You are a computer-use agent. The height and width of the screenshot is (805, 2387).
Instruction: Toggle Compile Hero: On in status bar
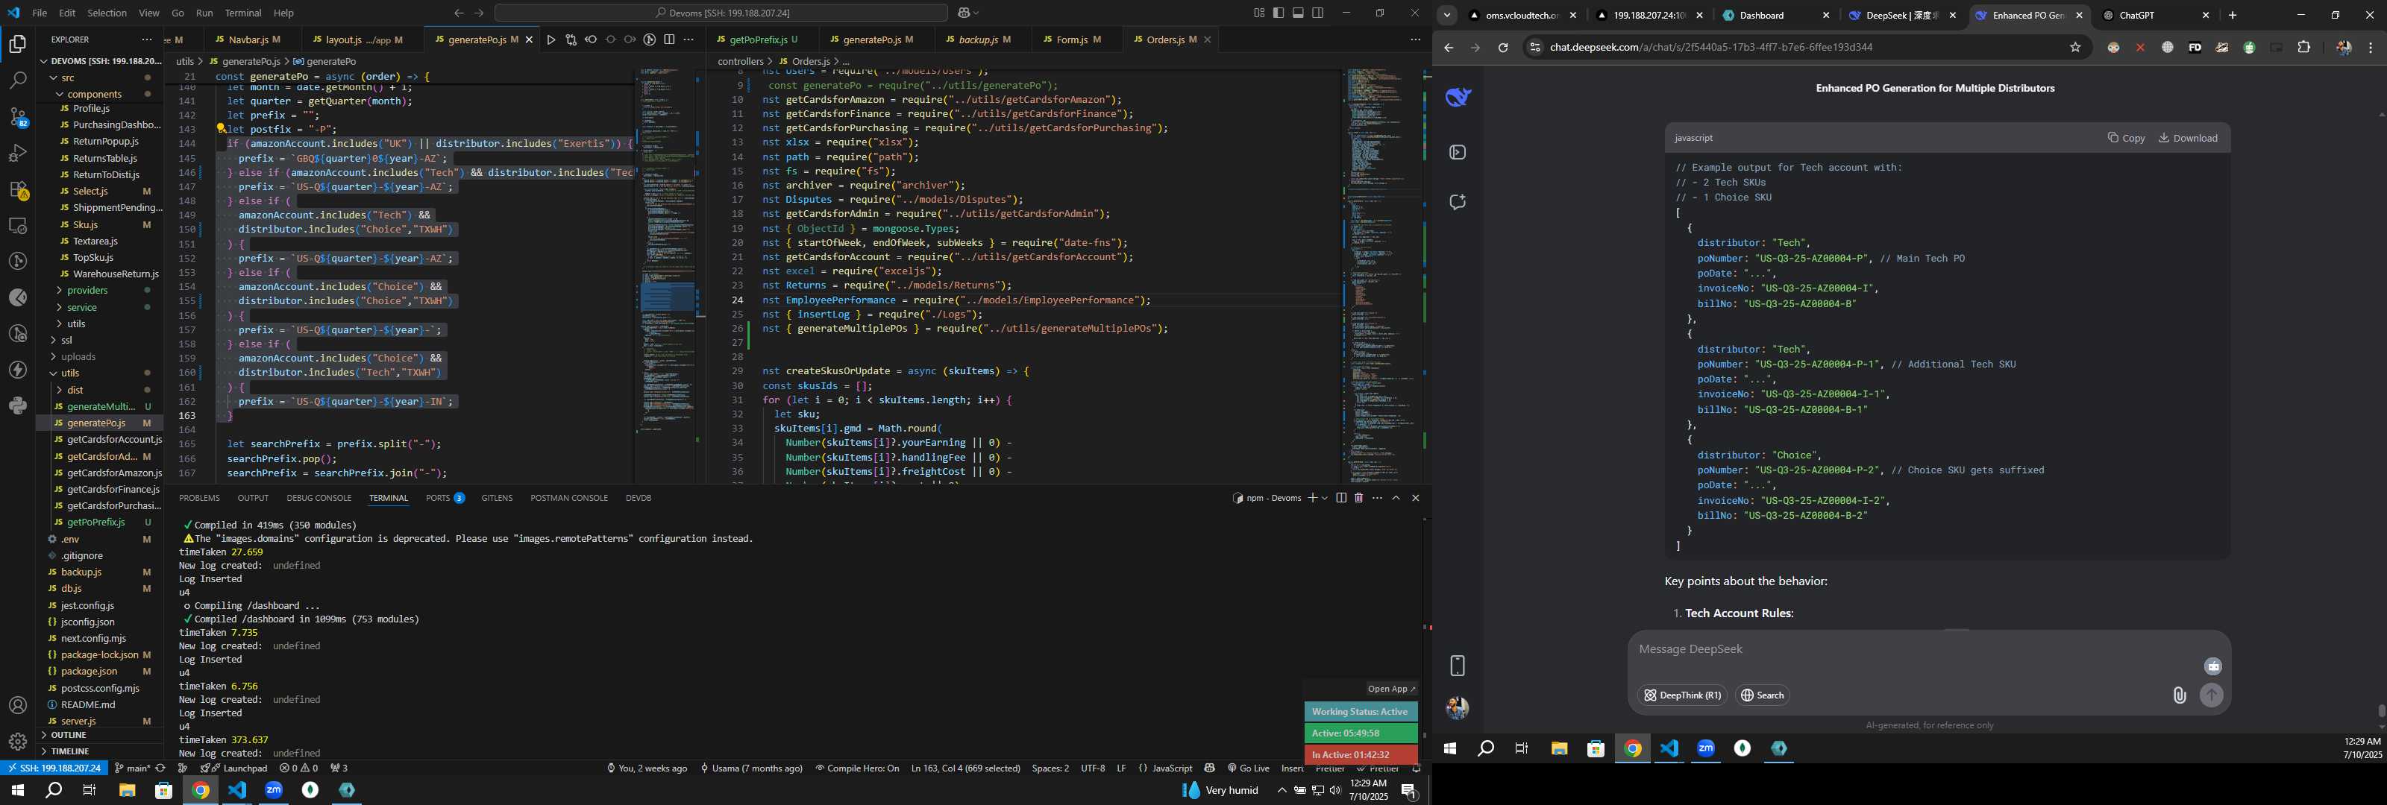(x=857, y=768)
